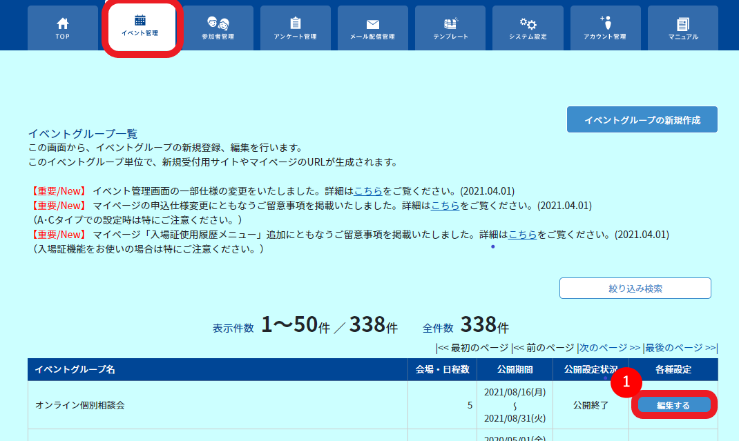The image size is (739, 441).
Task: Jump to 最後のページ >>
Action: coord(680,348)
